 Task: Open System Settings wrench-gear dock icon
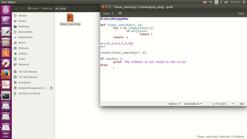[6, 63]
